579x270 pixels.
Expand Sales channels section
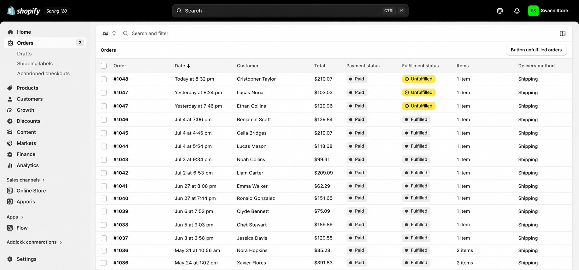[x=26, y=180]
